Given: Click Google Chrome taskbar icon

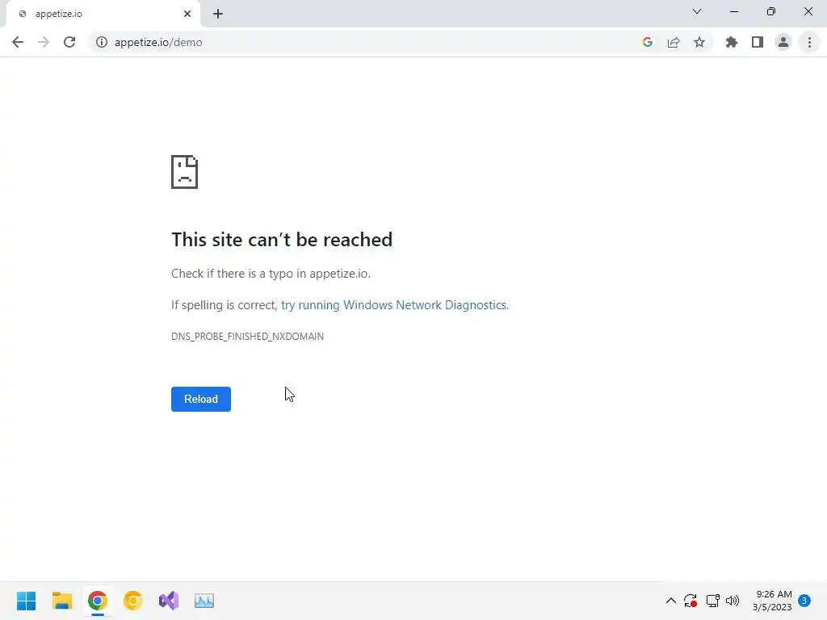Looking at the screenshot, I should 98,601.
